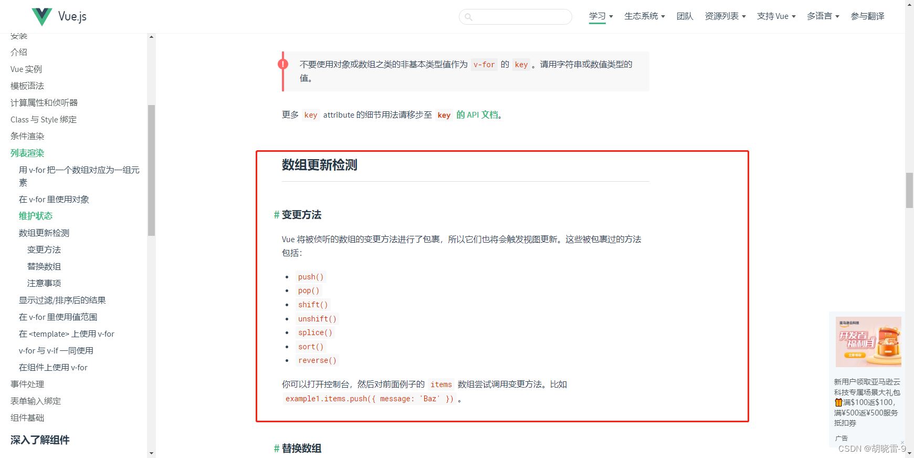Click sidebar scroll down arrow
914x458 pixels.
[151, 453]
